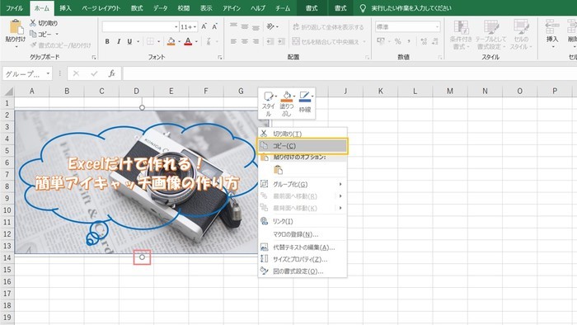Click Cell Styles (セルのスタイル)

(521, 35)
